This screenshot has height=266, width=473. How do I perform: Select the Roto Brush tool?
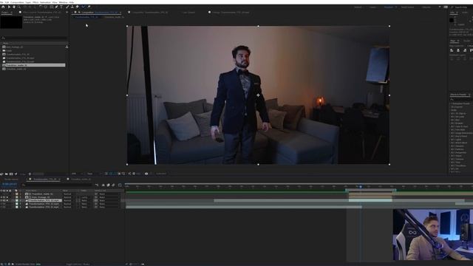click(84, 7)
